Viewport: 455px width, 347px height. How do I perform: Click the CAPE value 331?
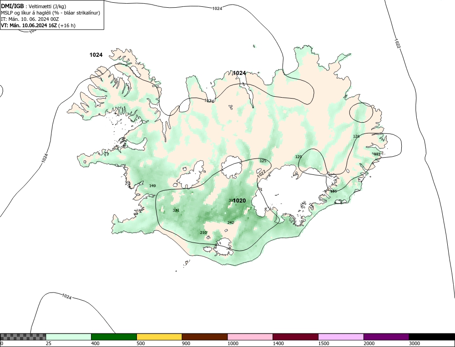click(176, 210)
